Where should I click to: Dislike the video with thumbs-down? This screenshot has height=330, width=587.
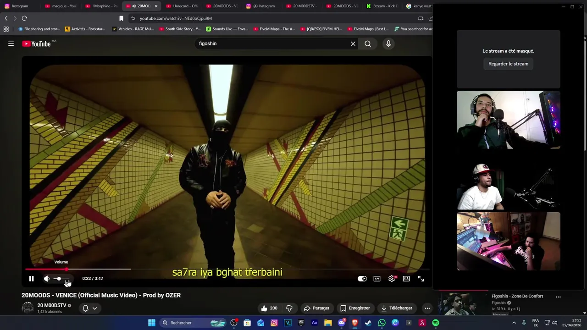coord(289,308)
